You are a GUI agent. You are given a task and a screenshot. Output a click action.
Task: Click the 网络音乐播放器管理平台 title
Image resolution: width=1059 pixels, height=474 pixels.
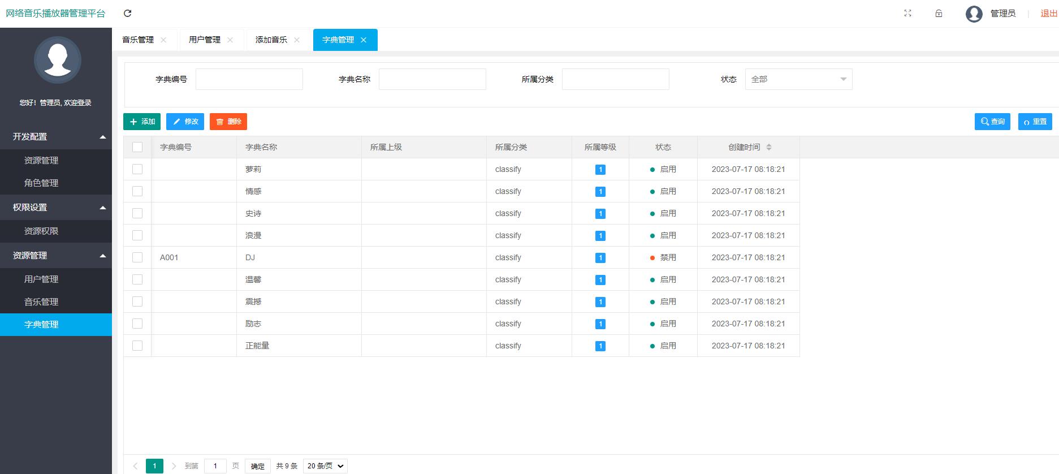(x=55, y=13)
